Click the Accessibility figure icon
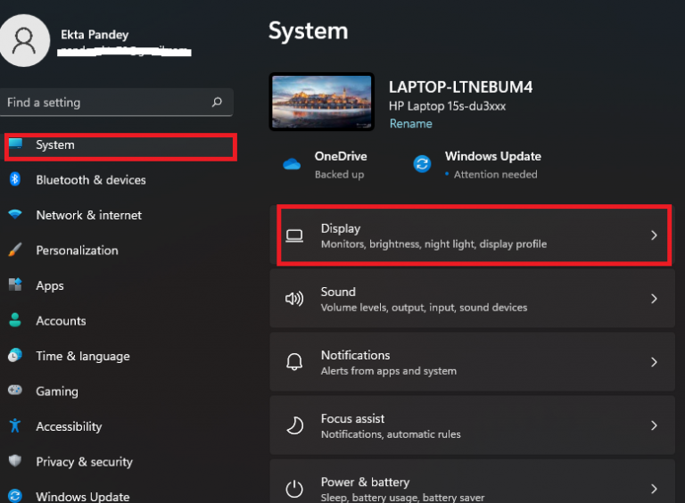This screenshot has width=685, height=503. pyautogui.click(x=15, y=426)
